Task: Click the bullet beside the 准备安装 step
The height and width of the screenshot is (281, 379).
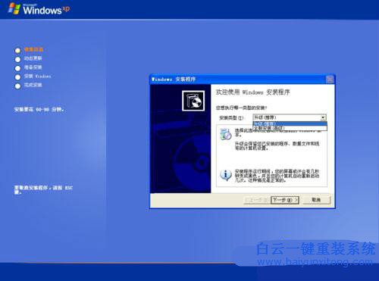Action: tap(17, 68)
